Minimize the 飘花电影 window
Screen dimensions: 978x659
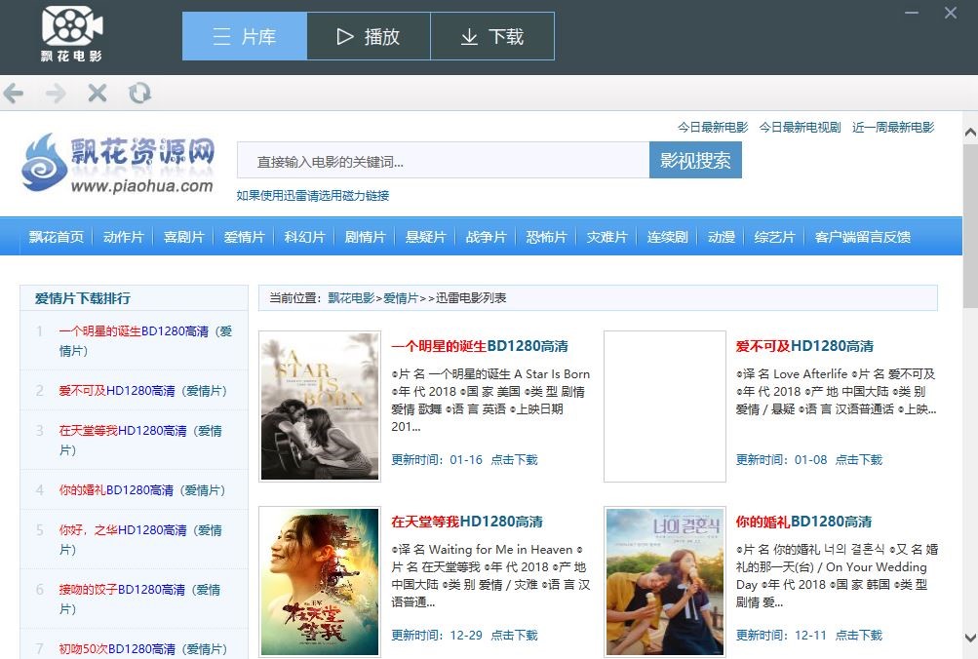pyautogui.click(x=912, y=14)
